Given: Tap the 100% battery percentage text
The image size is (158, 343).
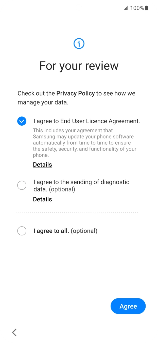Looking at the screenshot, I should [x=137, y=8].
